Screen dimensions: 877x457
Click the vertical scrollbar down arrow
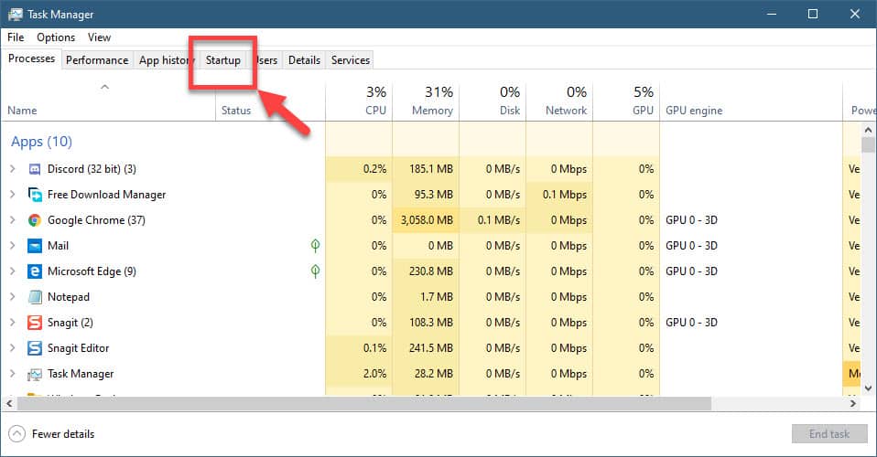[x=868, y=388]
